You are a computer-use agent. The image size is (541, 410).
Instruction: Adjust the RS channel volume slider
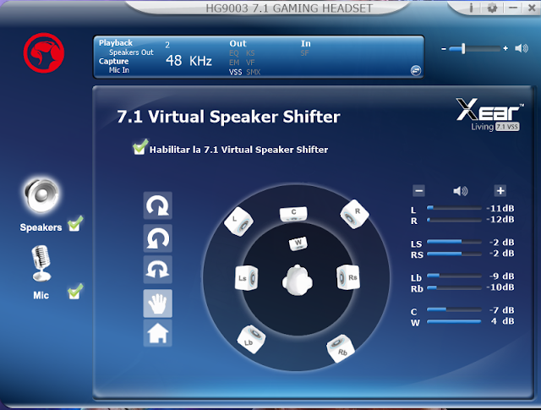pos(454,254)
